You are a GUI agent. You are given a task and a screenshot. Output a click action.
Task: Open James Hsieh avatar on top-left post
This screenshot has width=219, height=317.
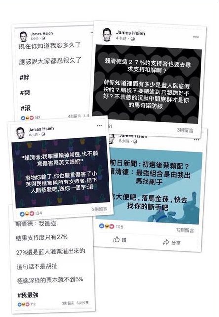pos(23,37)
